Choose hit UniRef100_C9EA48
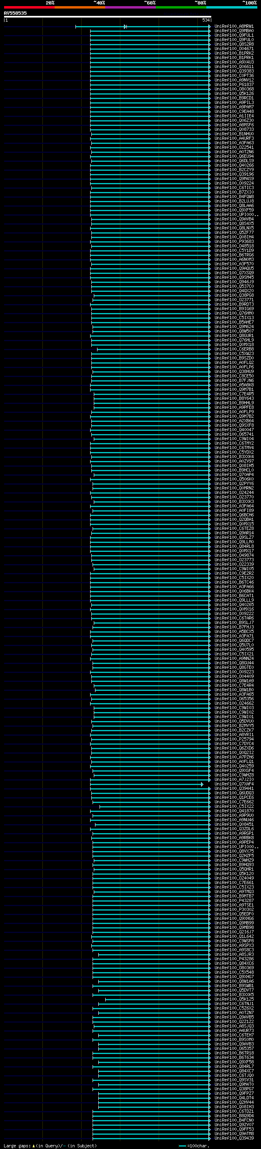 click(234, 112)
